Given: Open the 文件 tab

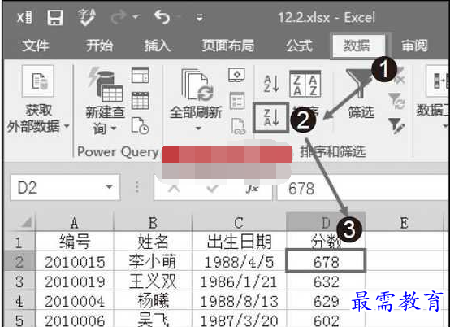Looking at the screenshot, I should coord(36,46).
